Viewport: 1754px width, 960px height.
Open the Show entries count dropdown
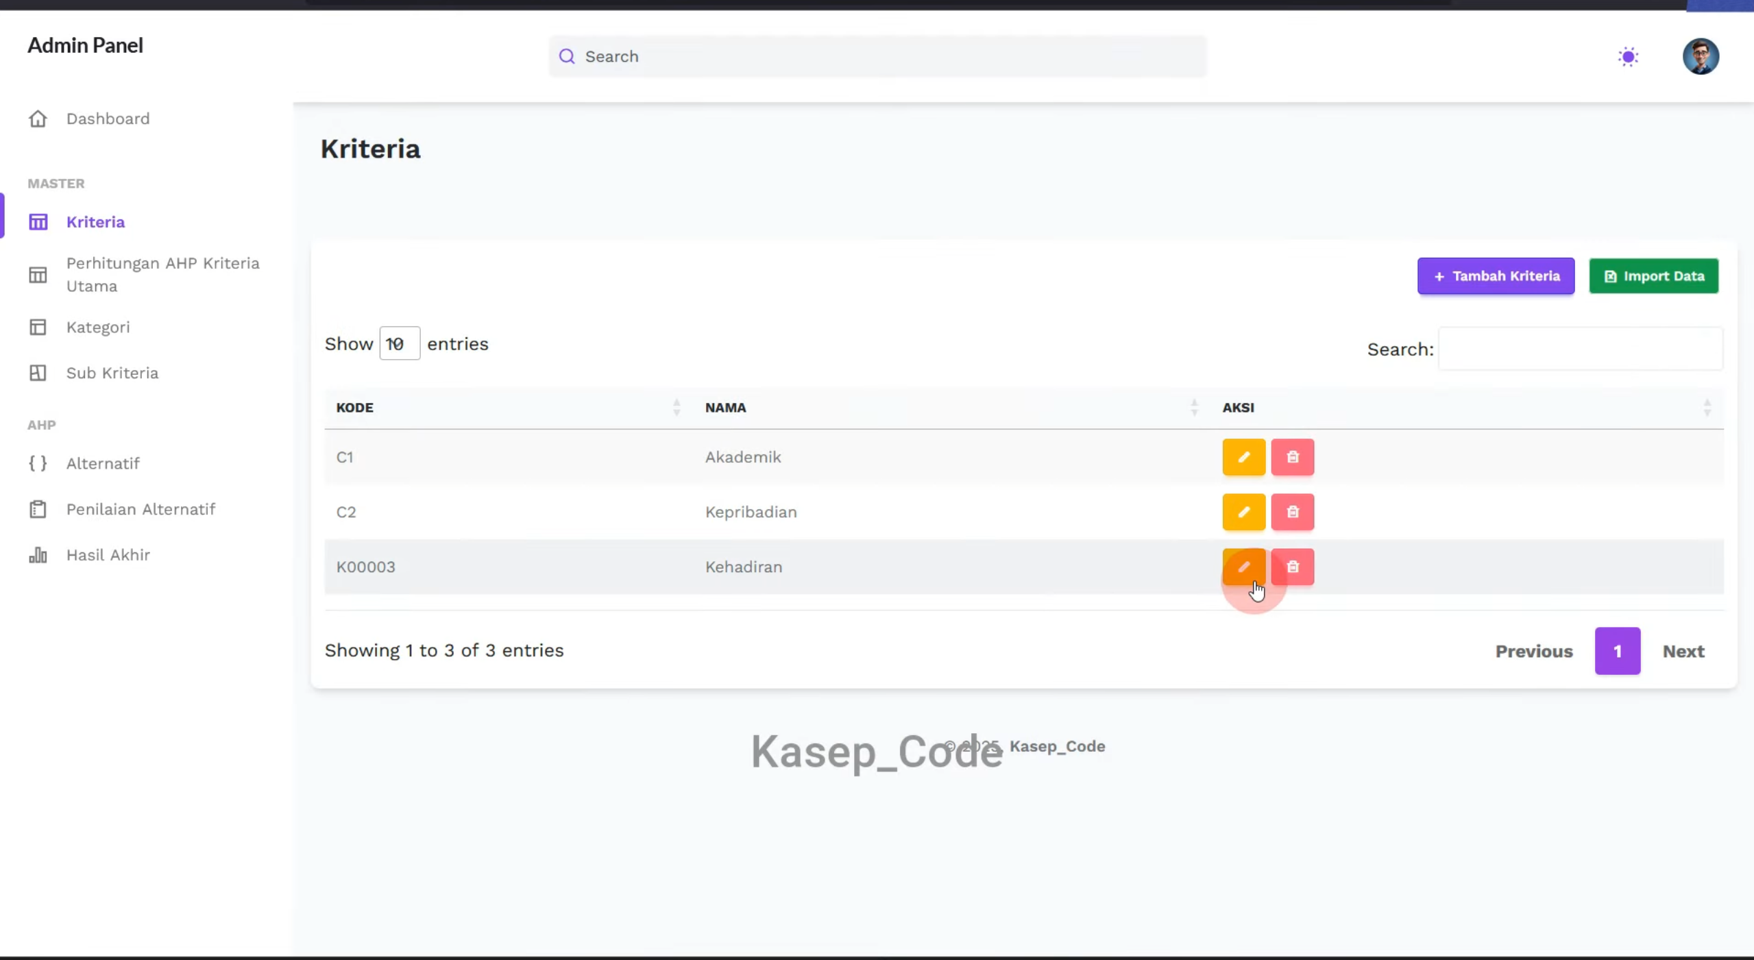click(x=400, y=343)
